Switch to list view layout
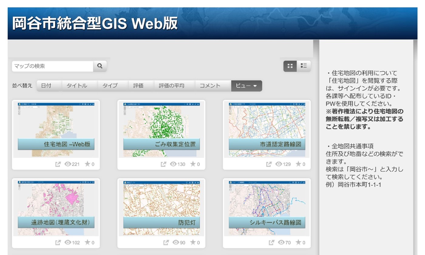Screen dimensions: 425x255 303,66
